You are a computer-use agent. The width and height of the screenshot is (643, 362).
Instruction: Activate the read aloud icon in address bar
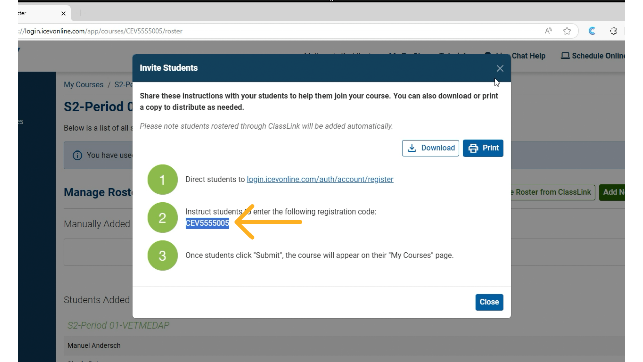(x=548, y=31)
